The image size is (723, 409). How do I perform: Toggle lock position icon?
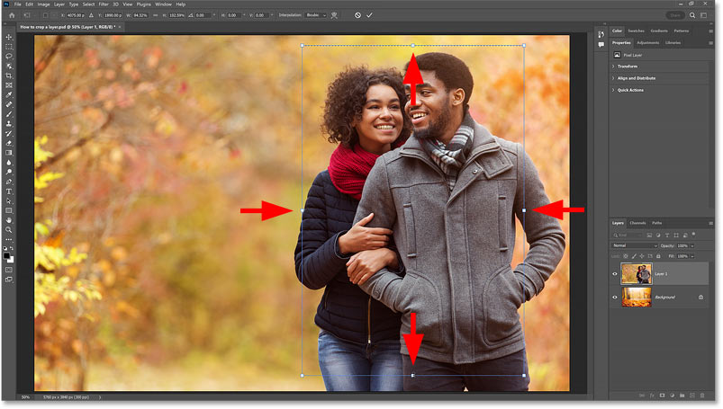(x=642, y=256)
